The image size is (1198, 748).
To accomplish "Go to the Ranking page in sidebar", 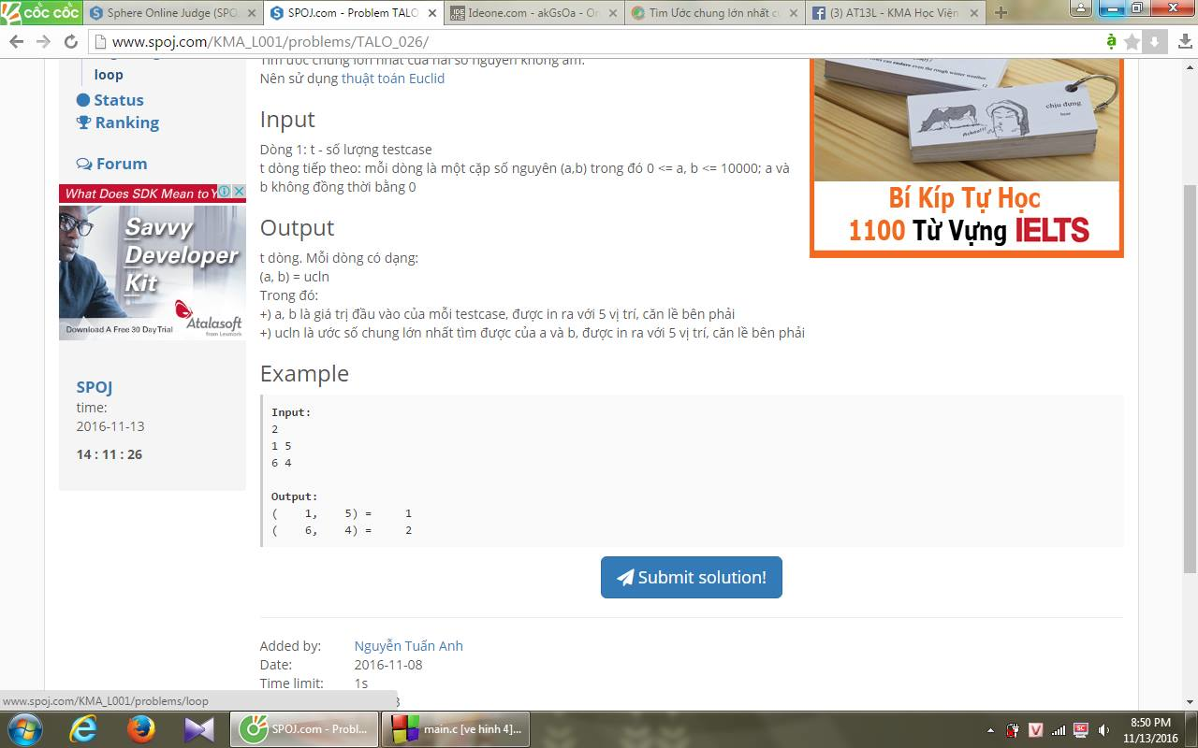I will (126, 122).
